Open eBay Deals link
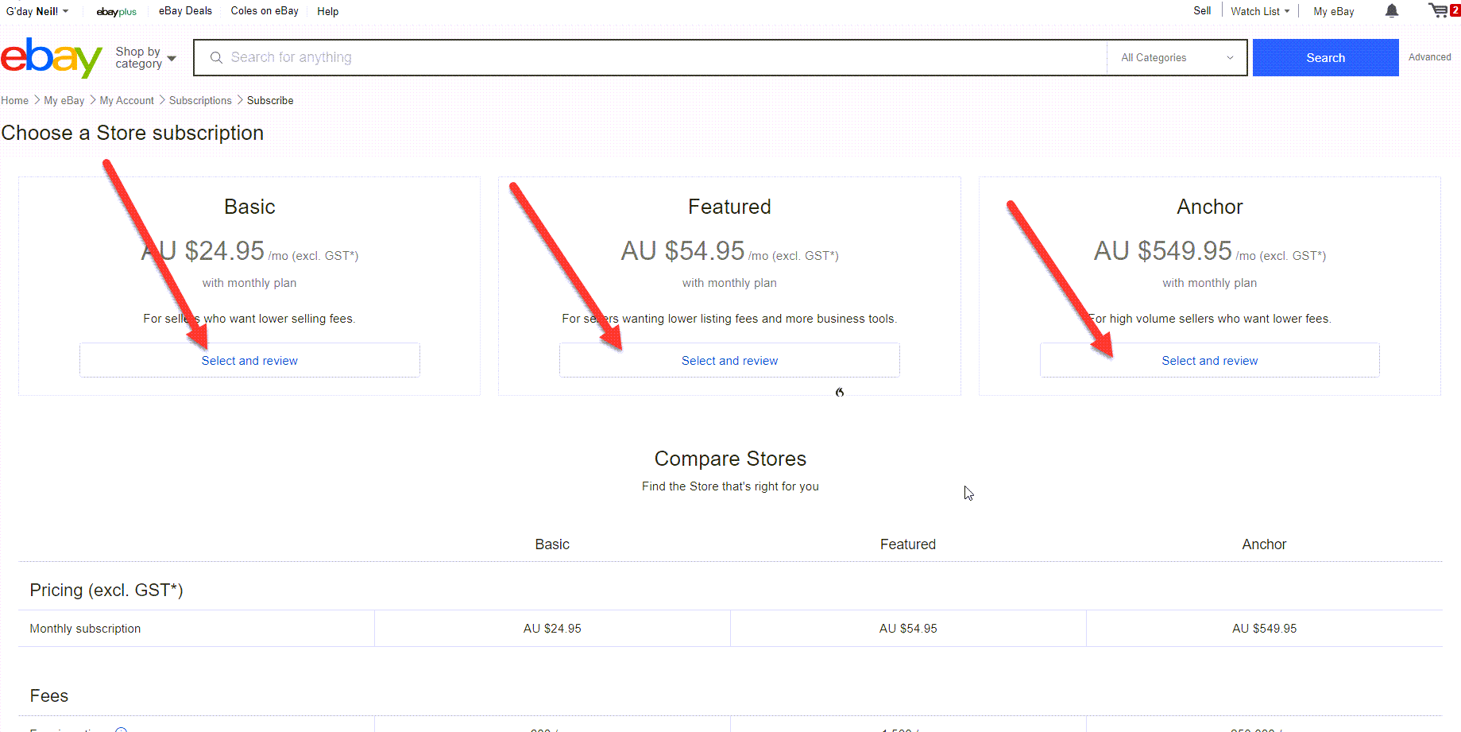Screen dimensions: 1461x732 pyautogui.click(x=185, y=11)
